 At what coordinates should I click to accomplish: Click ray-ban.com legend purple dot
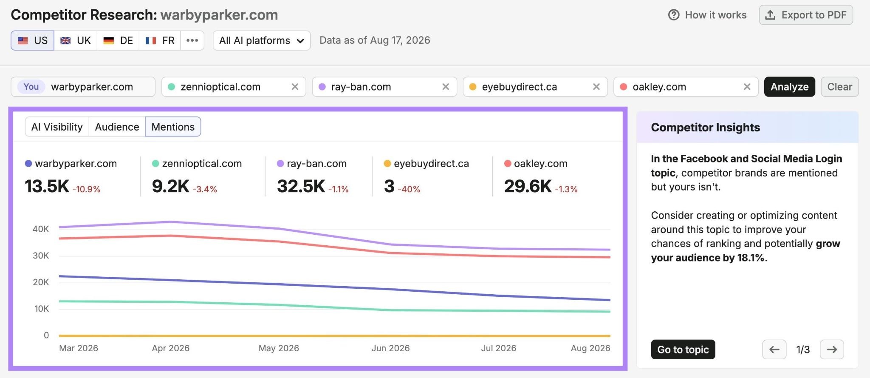coord(280,164)
